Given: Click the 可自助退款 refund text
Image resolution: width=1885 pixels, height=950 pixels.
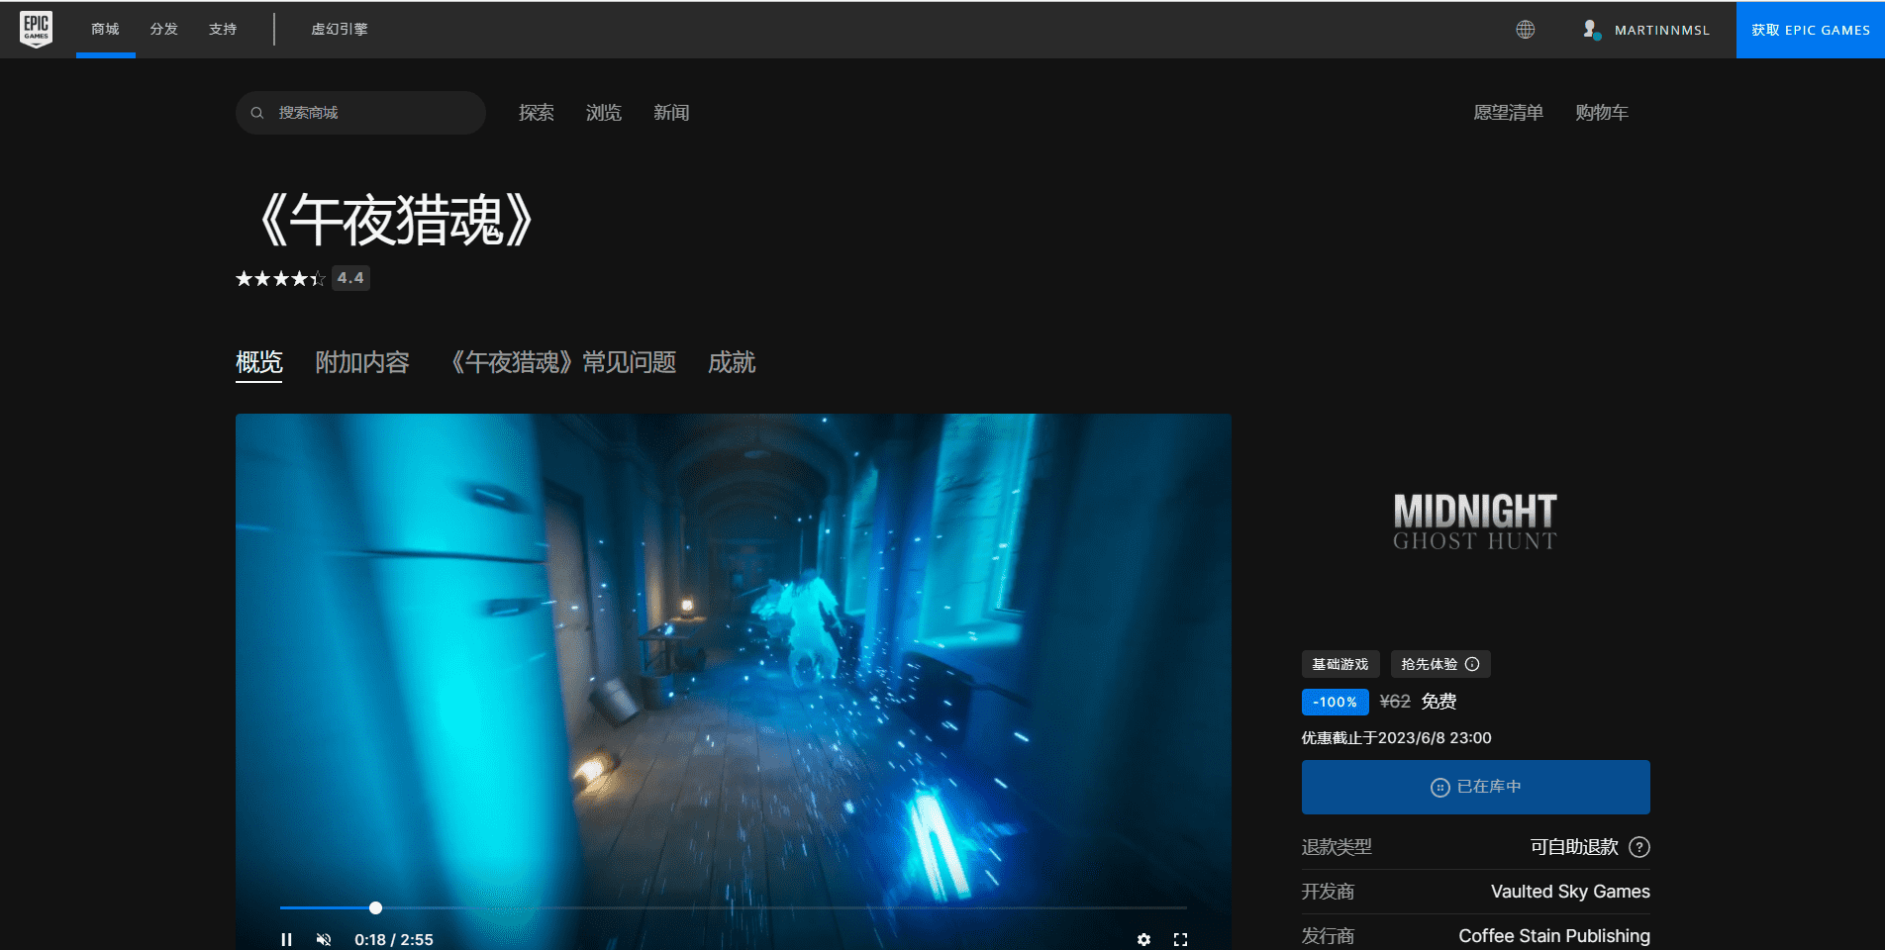Looking at the screenshot, I should click(x=1574, y=847).
